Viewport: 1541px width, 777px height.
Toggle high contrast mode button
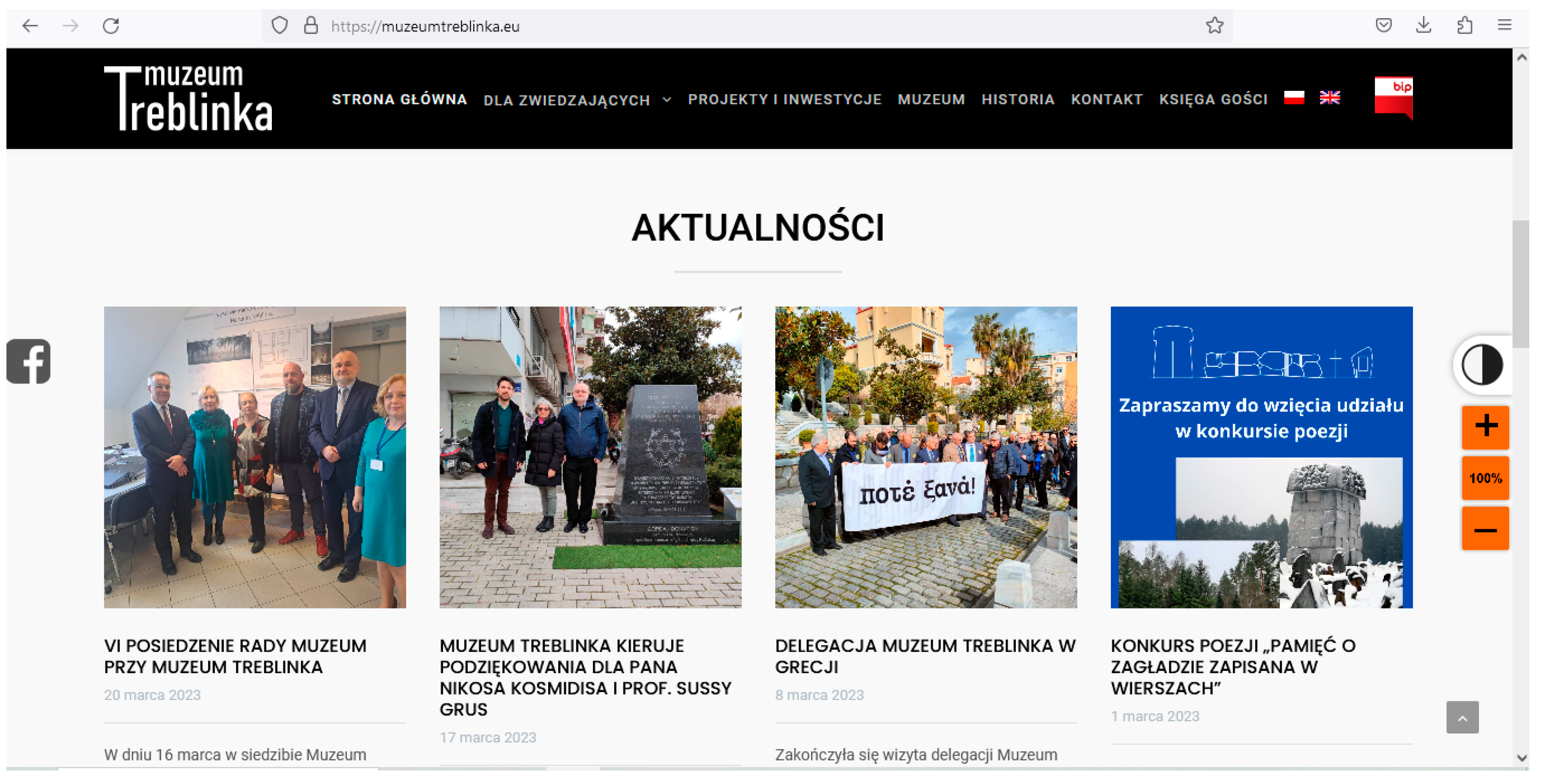1482,365
